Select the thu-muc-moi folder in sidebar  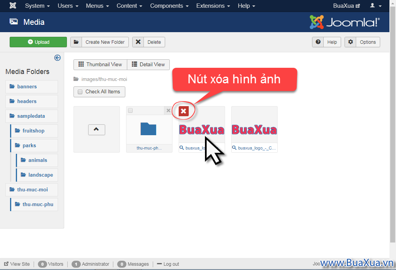click(32, 189)
